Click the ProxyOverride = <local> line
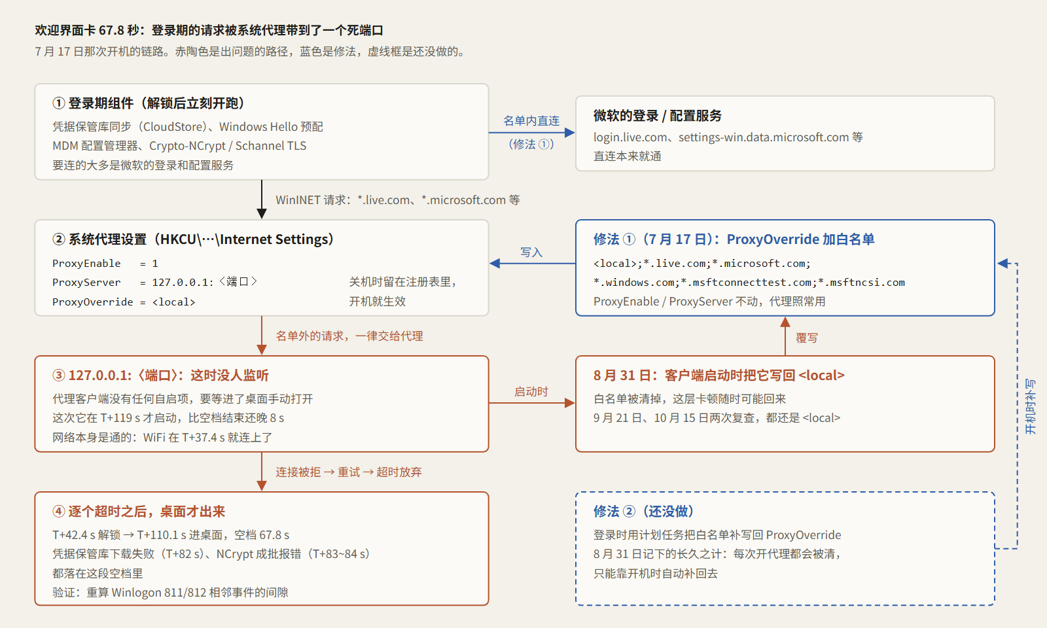Viewport: 1047px width, 628px height. (124, 302)
